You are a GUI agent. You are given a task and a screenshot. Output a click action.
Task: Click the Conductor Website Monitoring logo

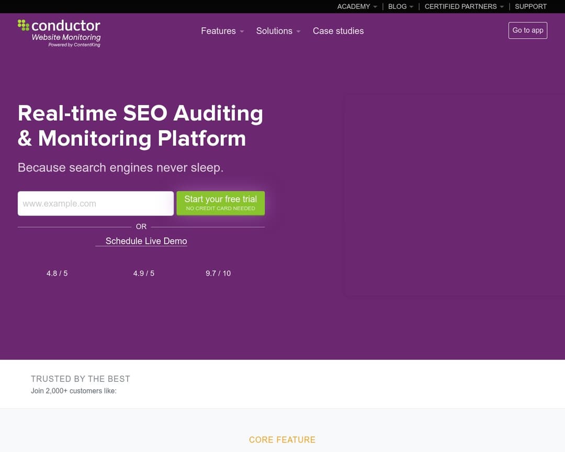point(59,32)
